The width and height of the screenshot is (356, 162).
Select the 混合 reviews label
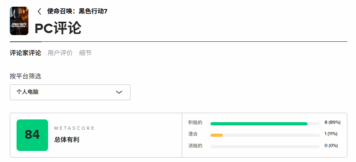[x=193, y=134]
